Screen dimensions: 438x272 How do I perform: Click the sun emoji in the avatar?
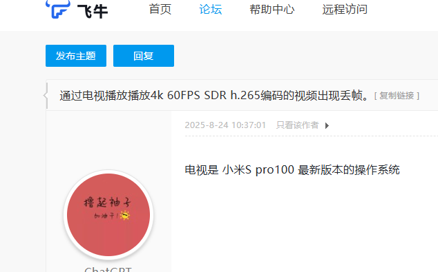(124, 216)
